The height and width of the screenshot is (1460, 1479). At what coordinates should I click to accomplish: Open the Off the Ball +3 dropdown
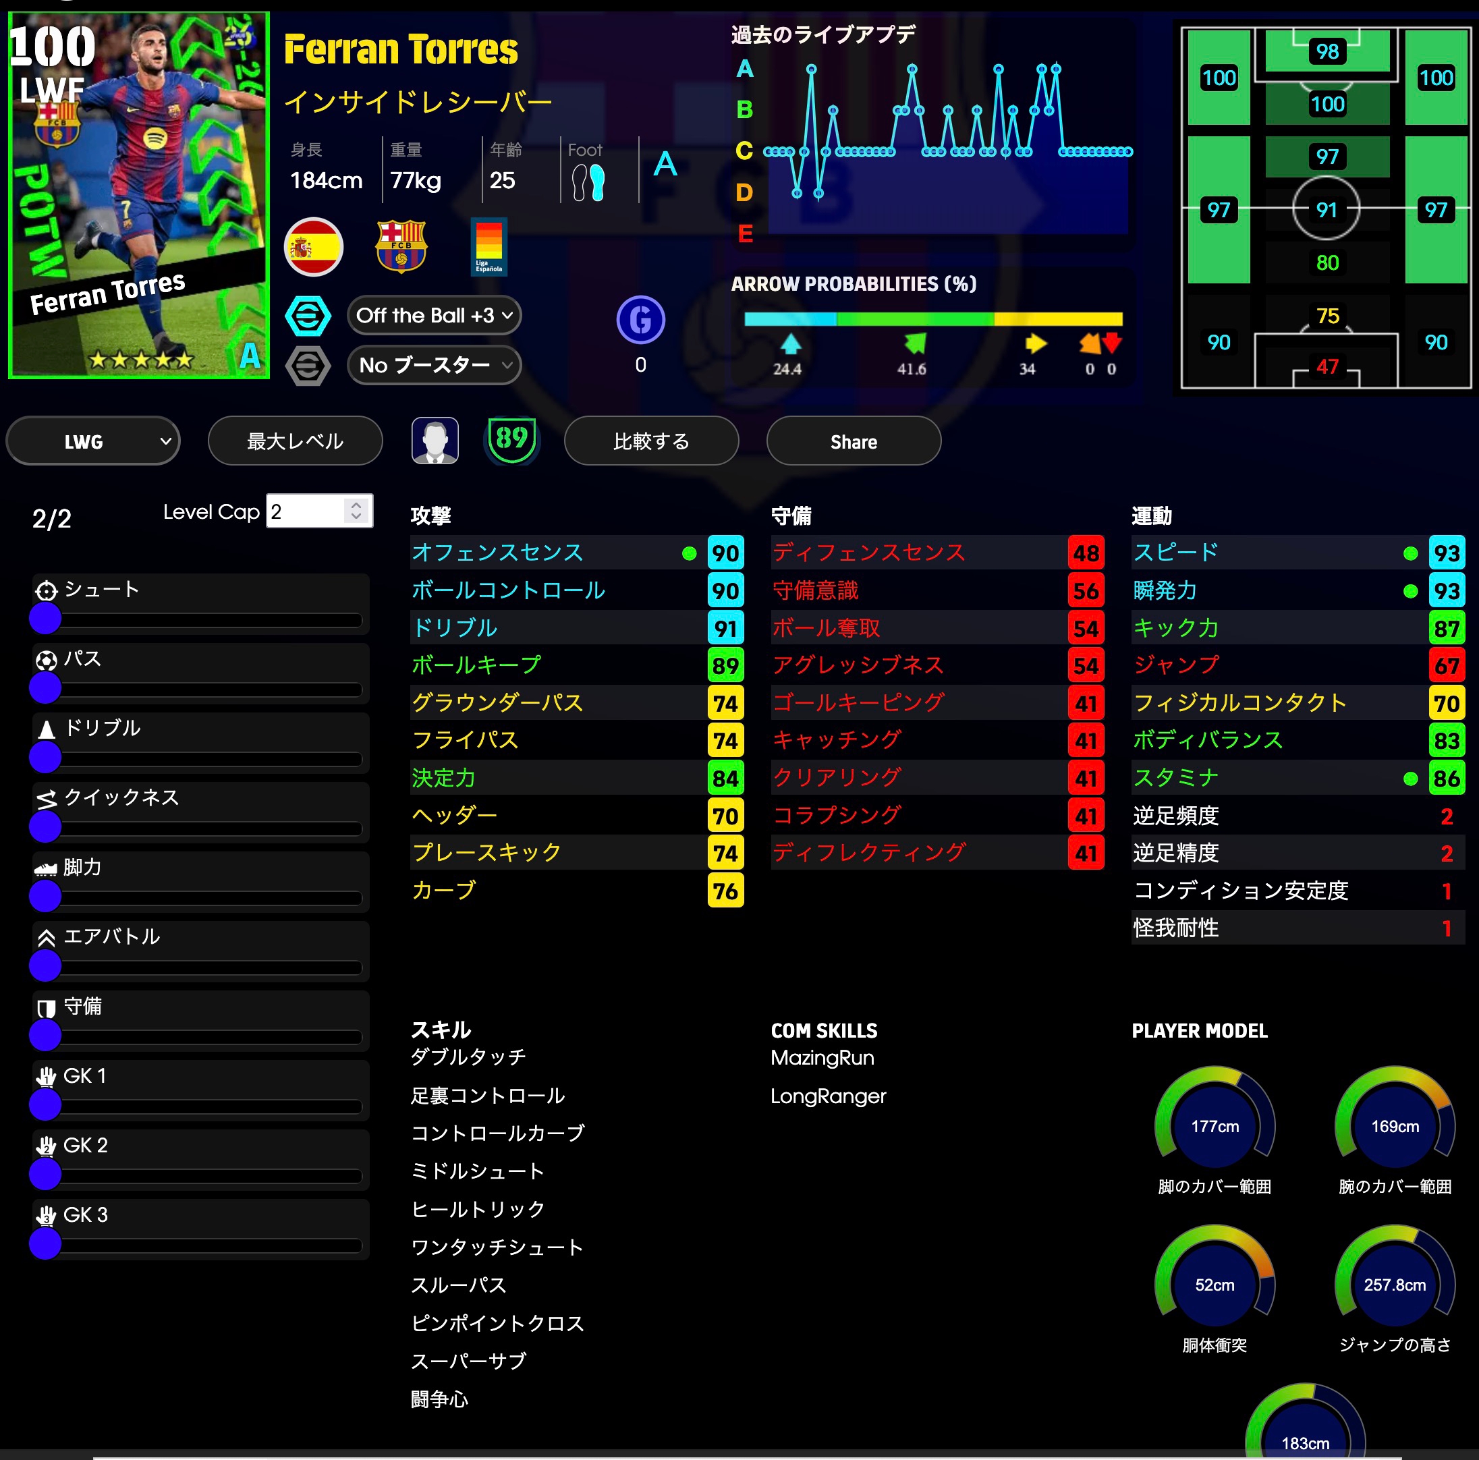tap(434, 316)
